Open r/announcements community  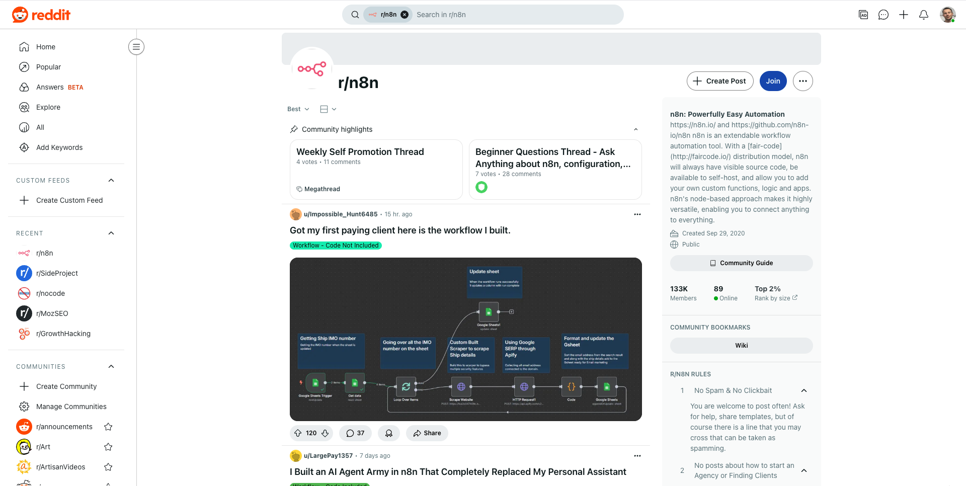click(x=64, y=427)
